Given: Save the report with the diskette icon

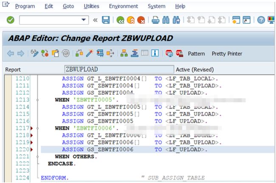Looking at the screenshot, I should [106, 20].
